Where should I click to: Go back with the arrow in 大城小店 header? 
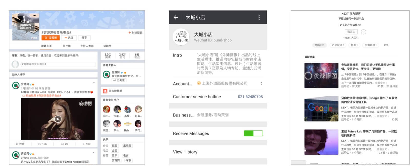176,17
